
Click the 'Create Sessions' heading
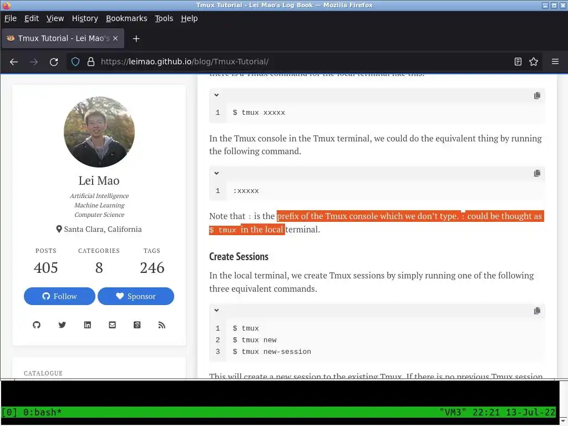pos(239,257)
